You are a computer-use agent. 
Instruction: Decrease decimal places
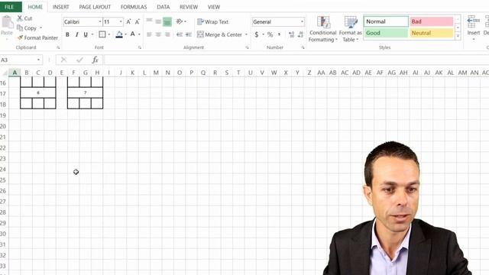click(300, 34)
